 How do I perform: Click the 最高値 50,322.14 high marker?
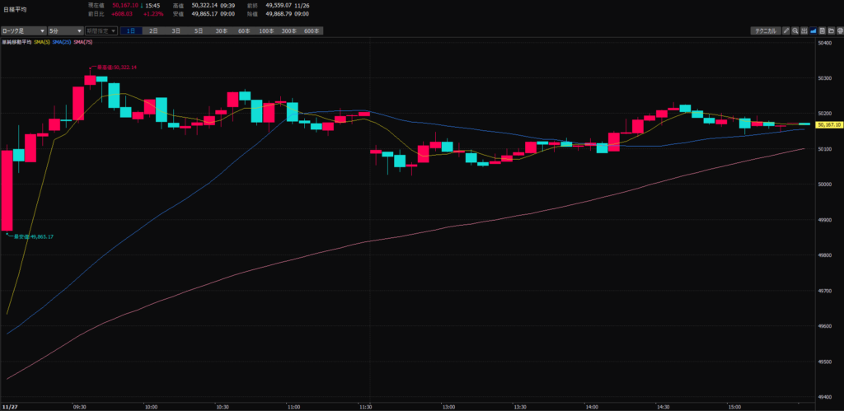coord(115,68)
